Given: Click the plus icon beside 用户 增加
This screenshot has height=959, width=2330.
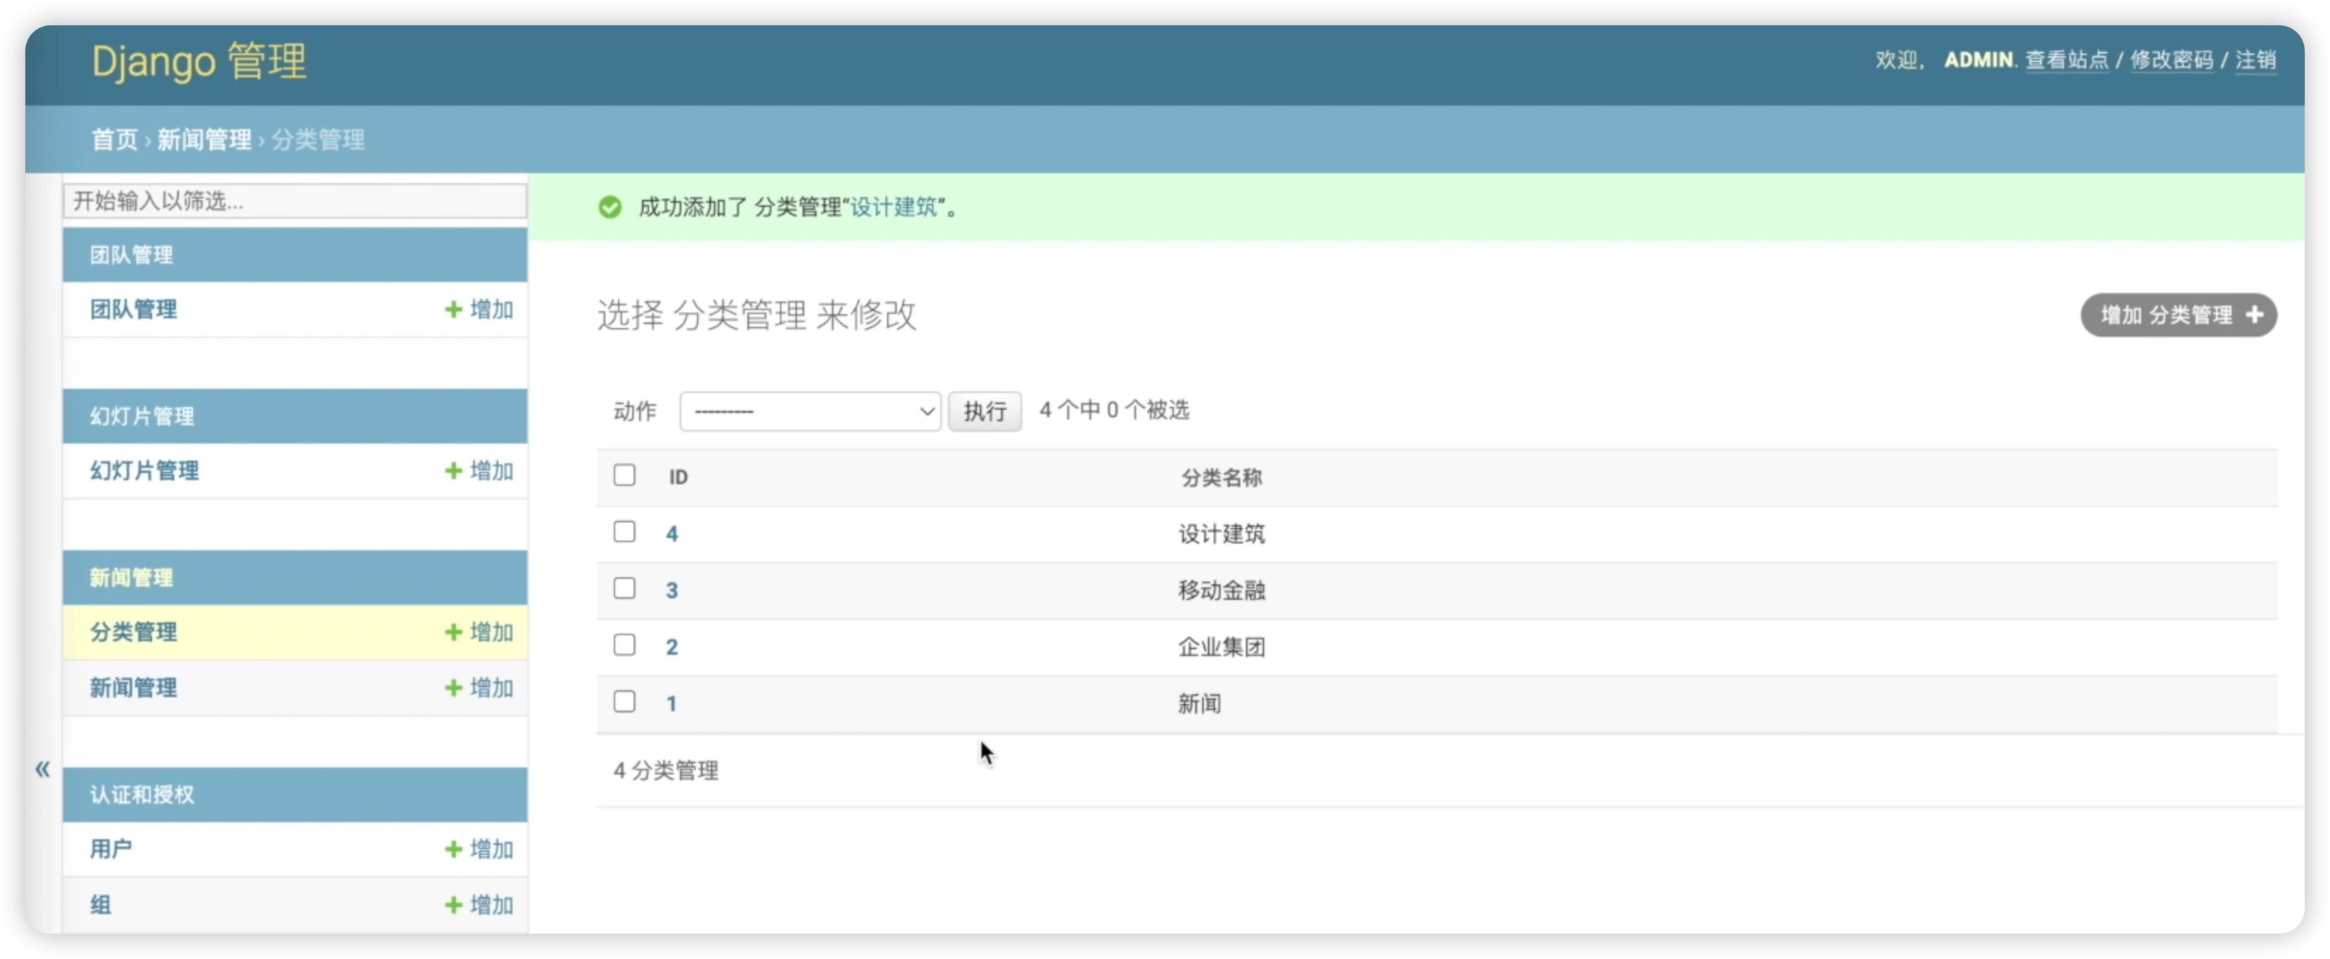Looking at the screenshot, I should click(x=453, y=848).
